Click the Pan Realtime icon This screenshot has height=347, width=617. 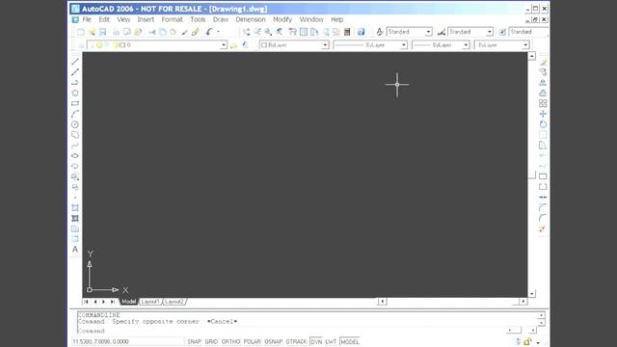[247, 32]
